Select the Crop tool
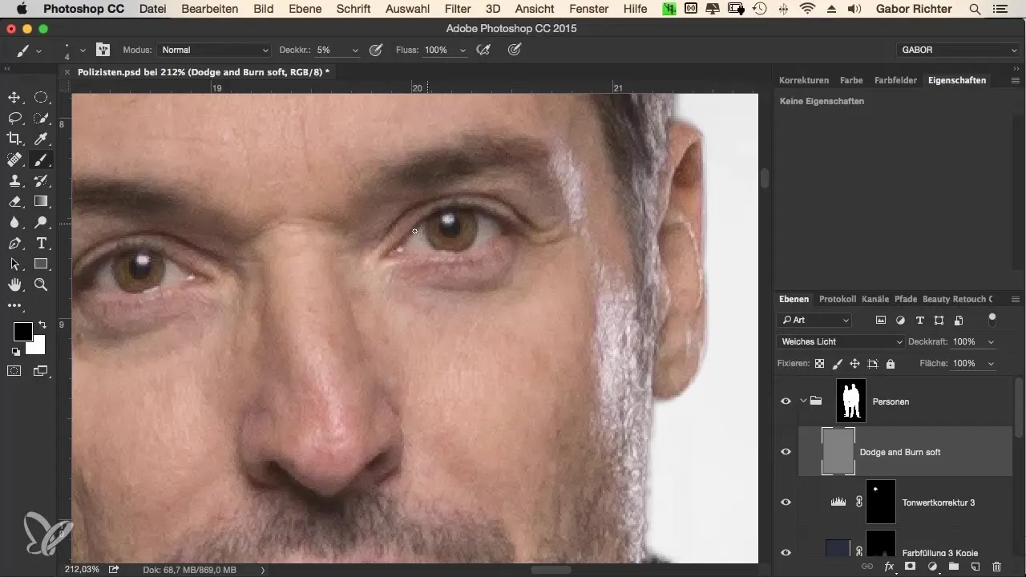Viewport: 1026px width, 577px height. 14,139
